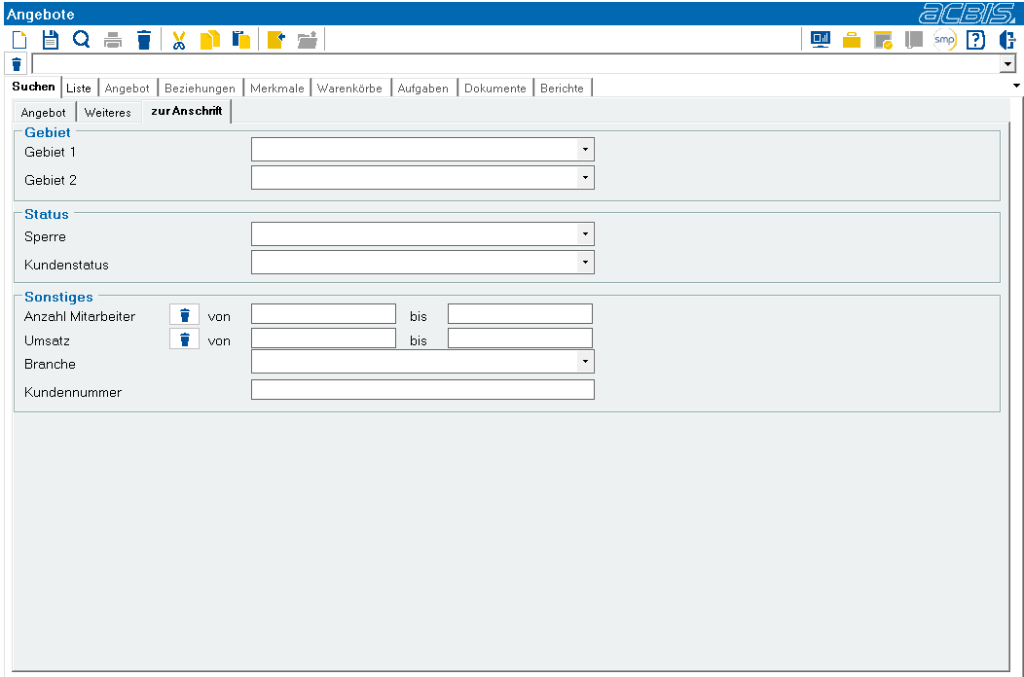Click the yellow copy documents icon

(209, 41)
